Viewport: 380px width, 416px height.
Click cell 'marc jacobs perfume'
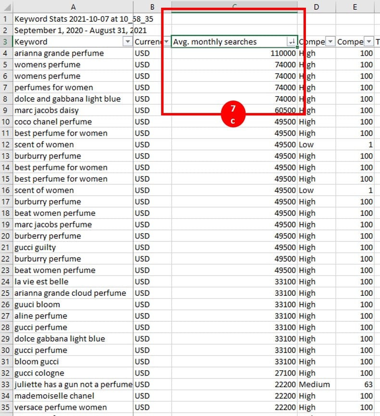tap(73, 225)
